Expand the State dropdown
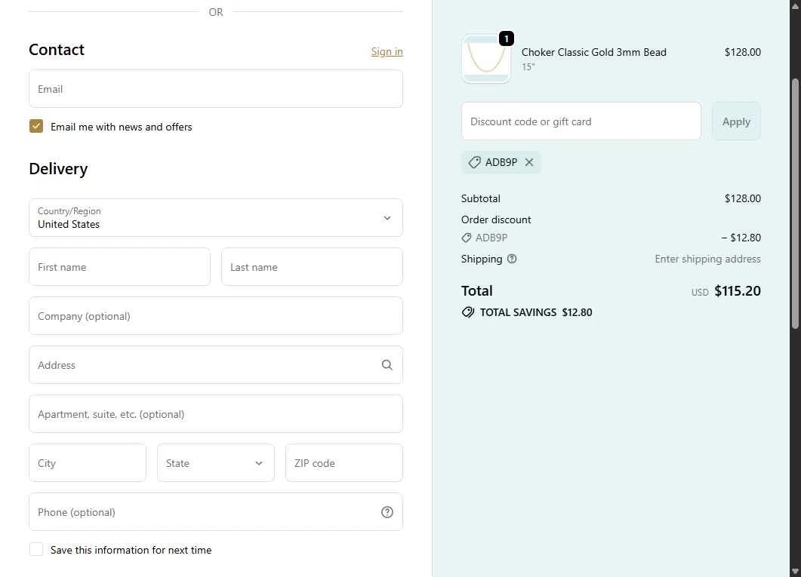The width and height of the screenshot is (801, 577). tap(216, 463)
